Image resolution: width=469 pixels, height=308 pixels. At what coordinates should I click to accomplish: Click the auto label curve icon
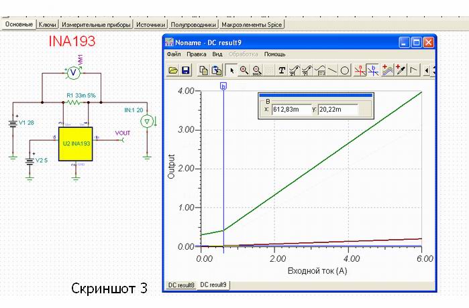[x=295, y=70]
